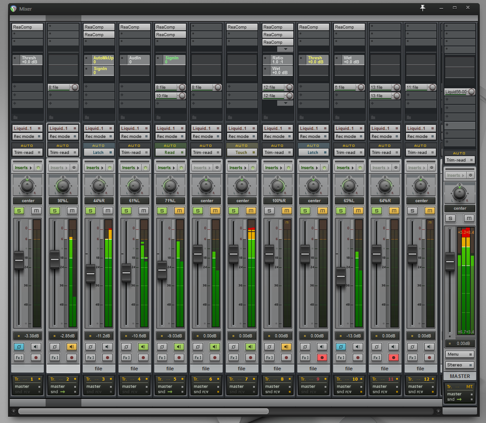
Task: Unmute track 5
Action: coord(179,211)
